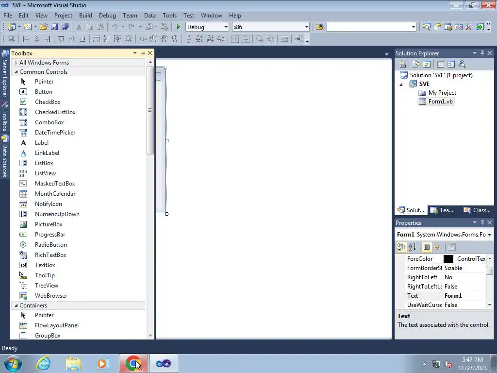This screenshot has width=497, height=373.
Task: Open the Debug configuration dropdown
Action: (226, 27)
